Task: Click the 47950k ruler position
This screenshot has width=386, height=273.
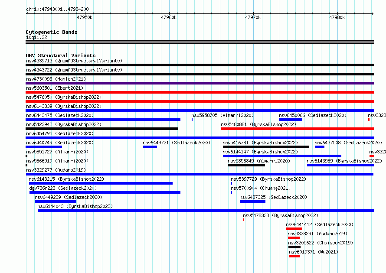Action: [85, 17]
